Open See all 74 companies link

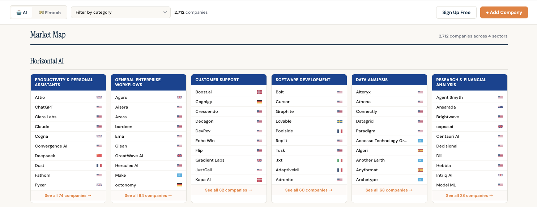pos(68,195)
